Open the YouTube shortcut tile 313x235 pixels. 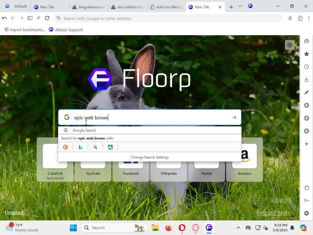coord(93,160)
